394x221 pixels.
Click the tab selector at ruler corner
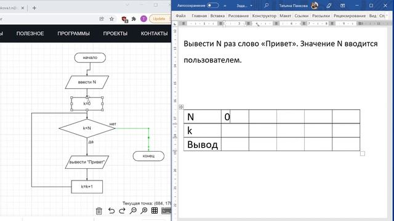[x=175, y=23]
